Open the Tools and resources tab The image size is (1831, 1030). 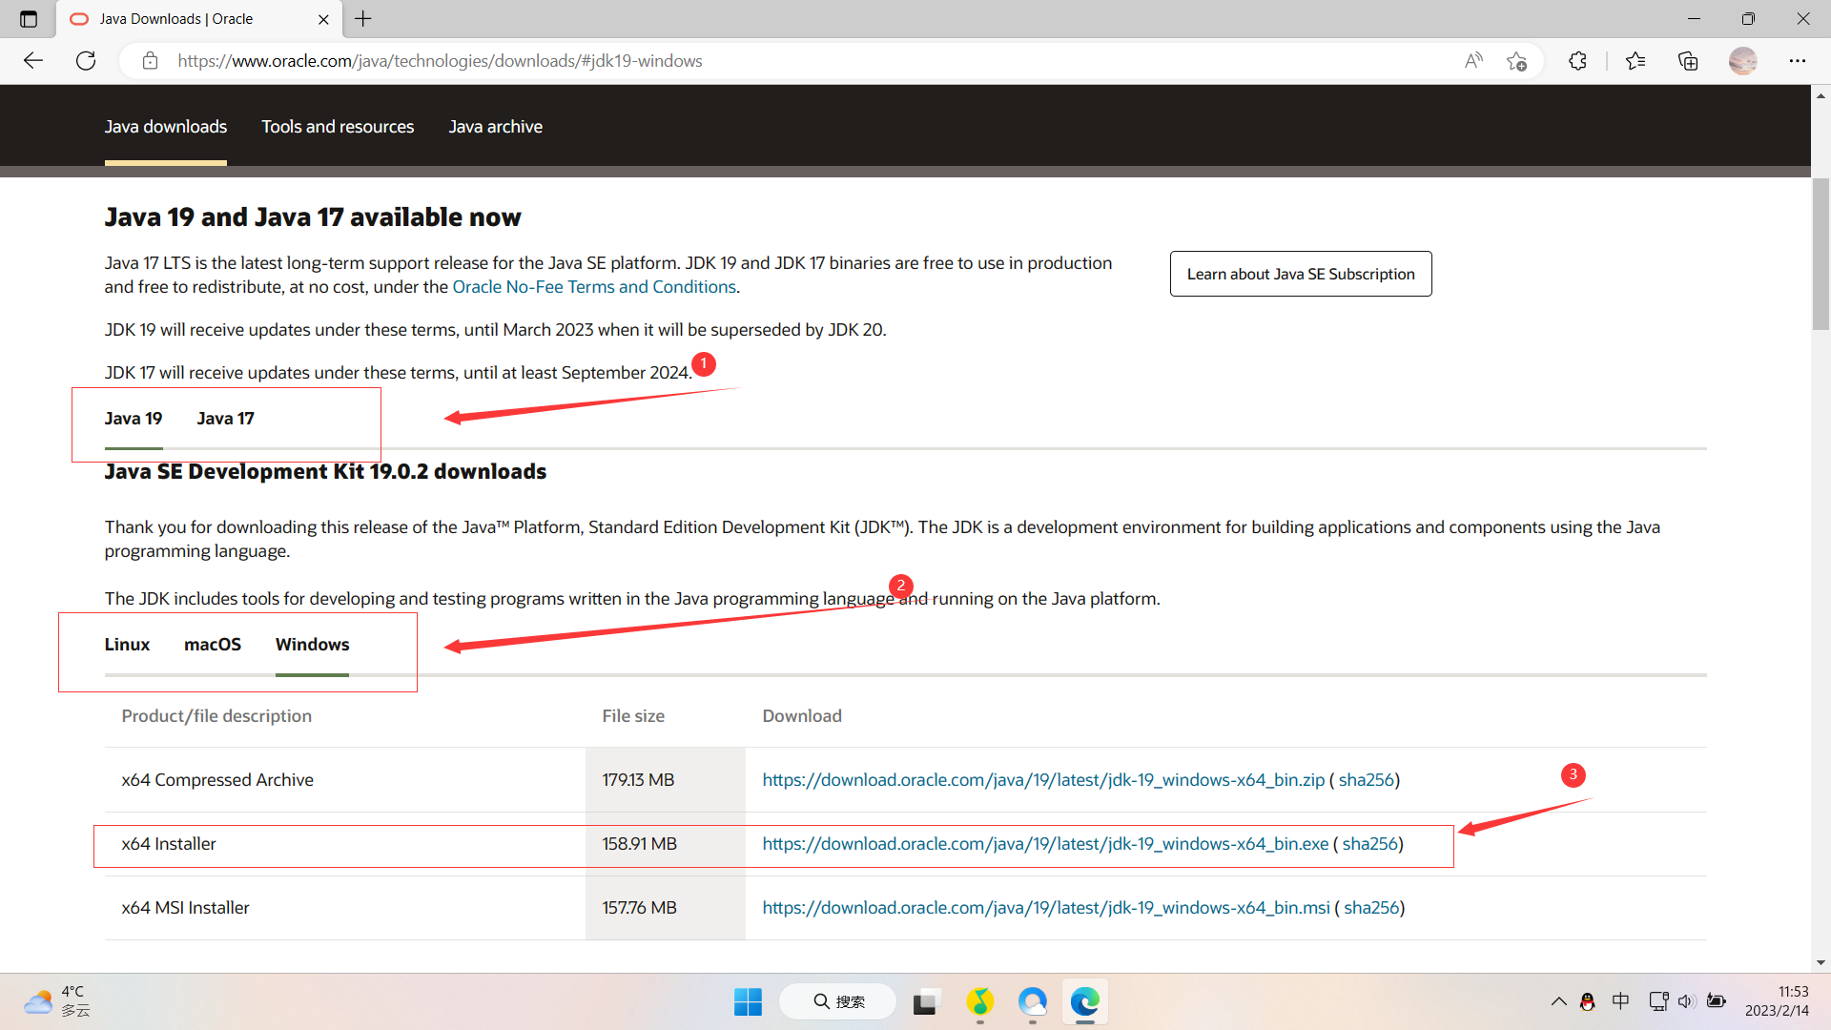click(338, 127)
